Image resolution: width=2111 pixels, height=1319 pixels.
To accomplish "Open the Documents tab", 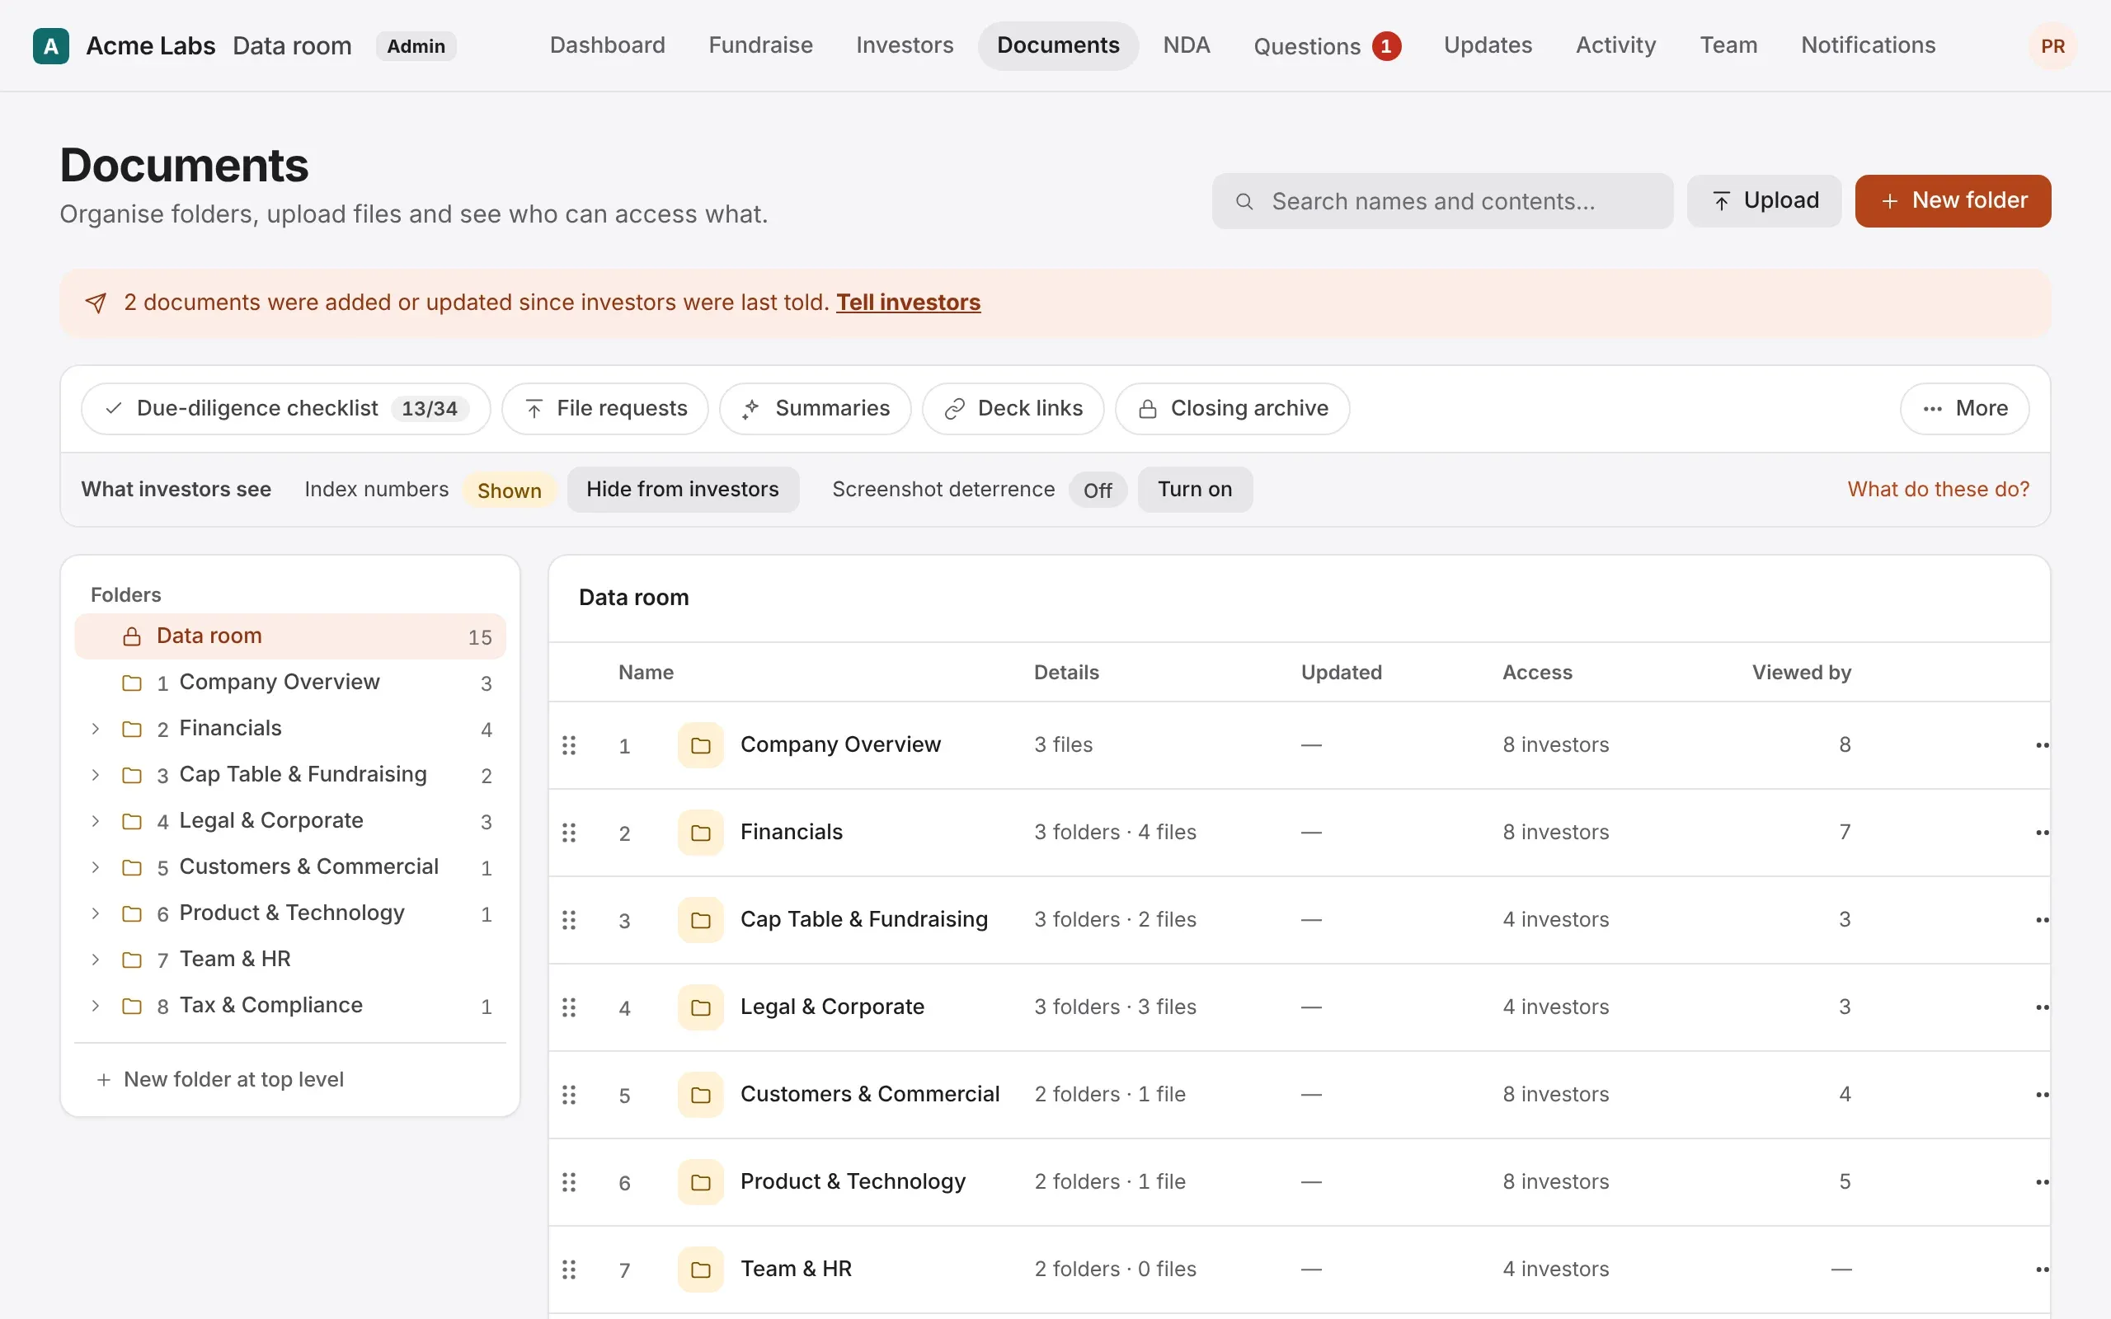I will coord(1057,45).
